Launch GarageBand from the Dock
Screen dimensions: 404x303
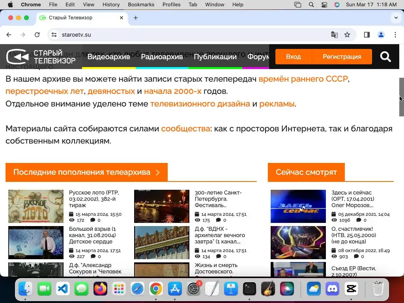coord(268,288)
